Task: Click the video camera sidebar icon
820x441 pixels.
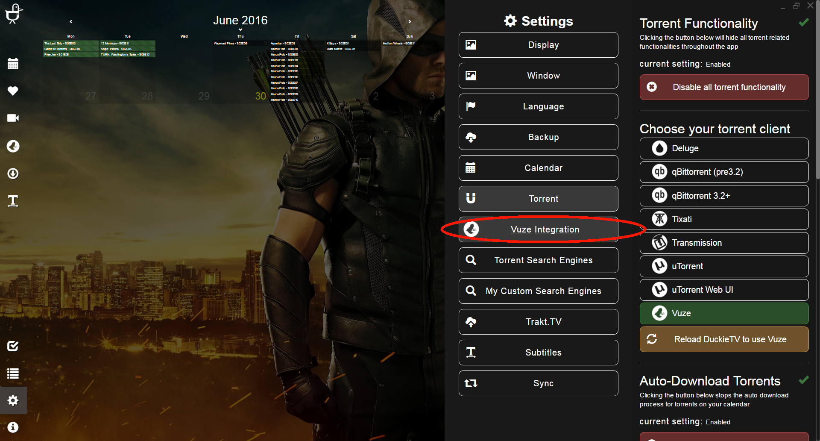Action: [x=13, y=118]
